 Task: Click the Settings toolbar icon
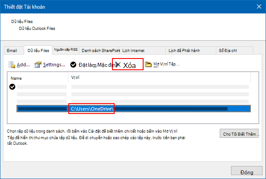38,65
